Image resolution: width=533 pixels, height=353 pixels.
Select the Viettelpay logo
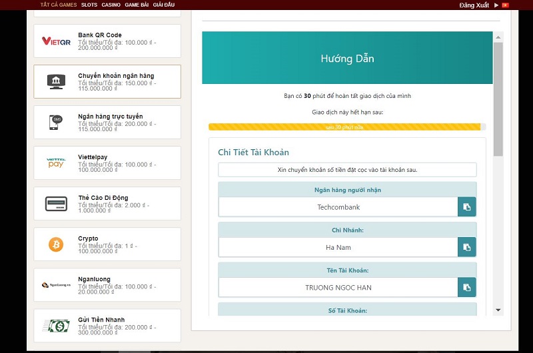pyautogui.click(x=56, y=163)
